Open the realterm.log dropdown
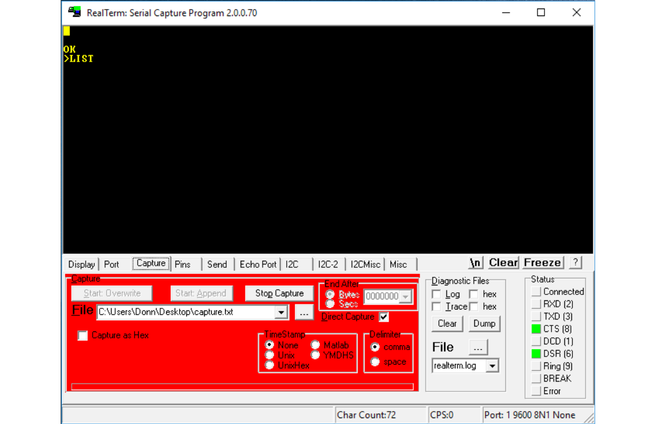Viewport: 656px width, 424px height. click(x=493, y=366)
